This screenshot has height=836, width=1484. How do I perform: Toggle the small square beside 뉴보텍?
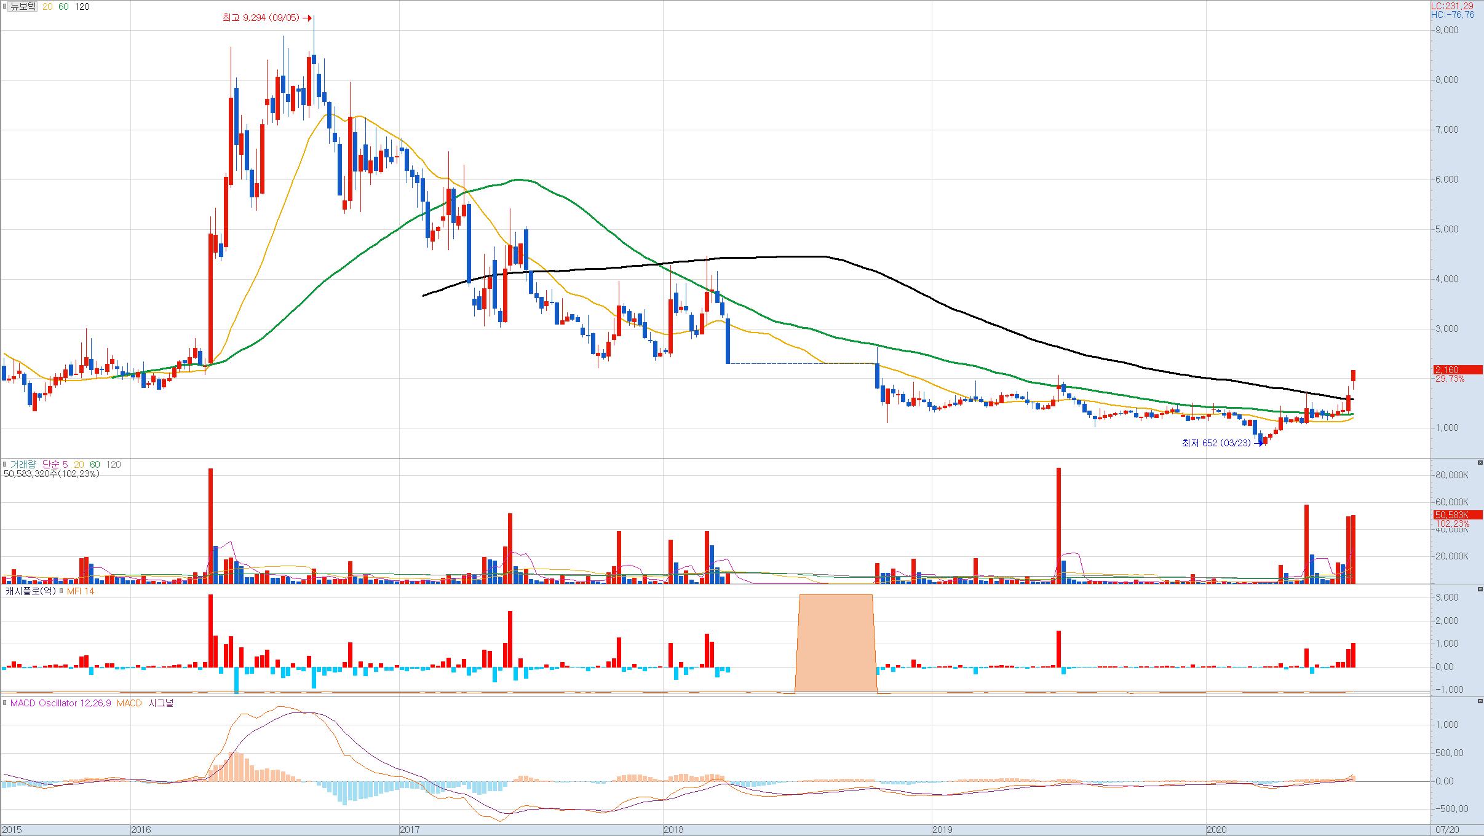click(6, 7)
